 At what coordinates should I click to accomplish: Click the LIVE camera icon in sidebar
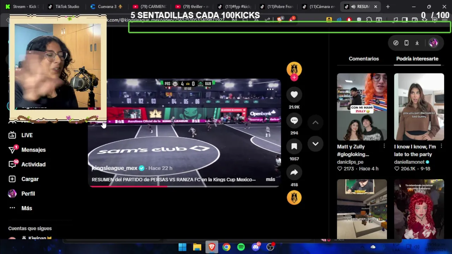(12, 135)
